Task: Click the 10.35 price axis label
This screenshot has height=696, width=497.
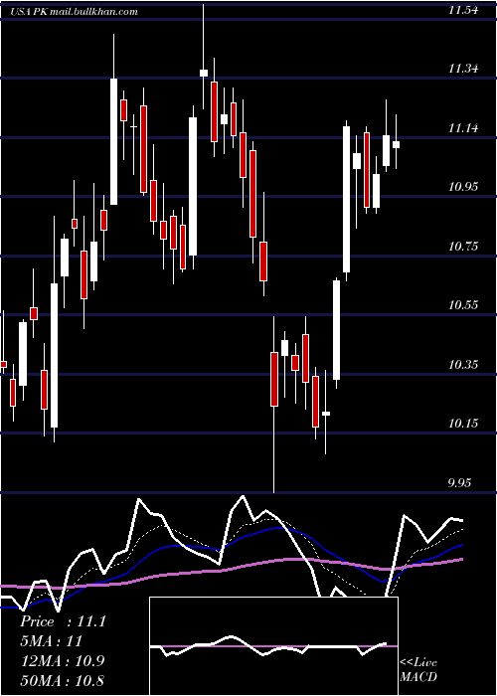Action: pos(463,365)
